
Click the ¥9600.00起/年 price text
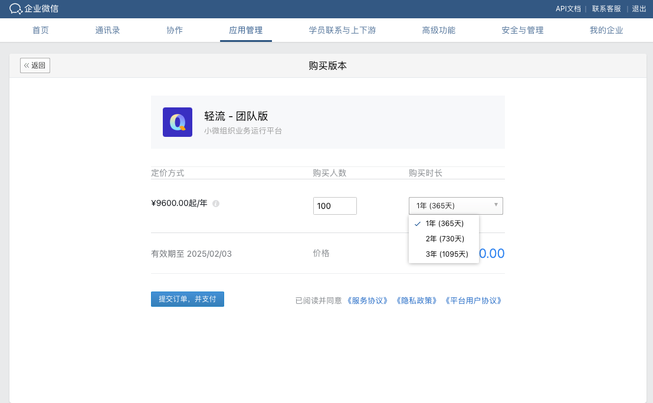(179, 203)
